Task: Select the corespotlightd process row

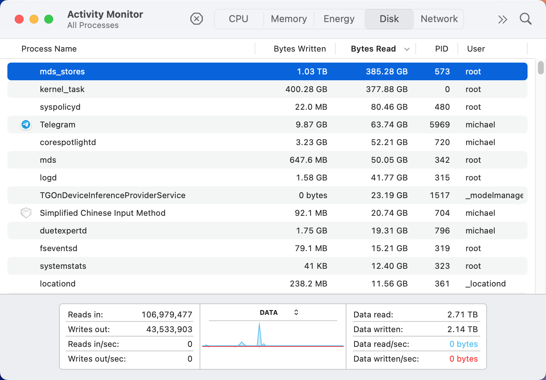Action: [x=267, y=142]
